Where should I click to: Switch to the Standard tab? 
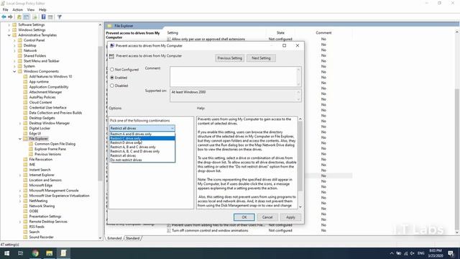click(x=132, y=238)
